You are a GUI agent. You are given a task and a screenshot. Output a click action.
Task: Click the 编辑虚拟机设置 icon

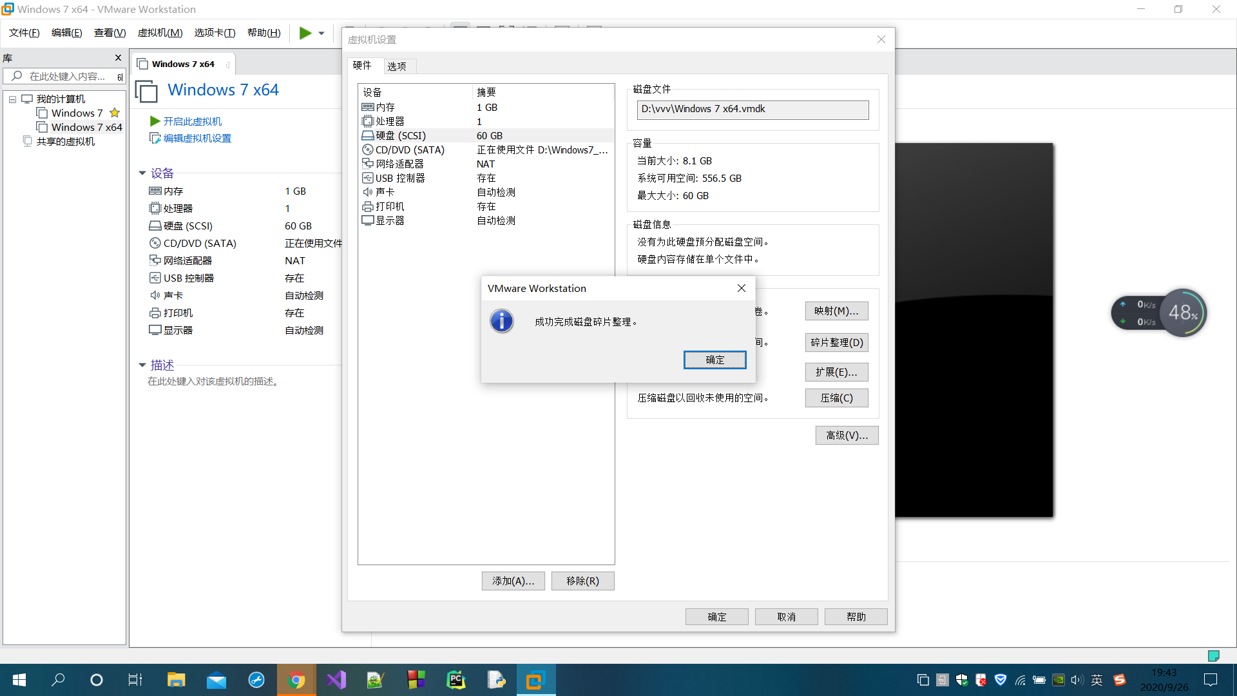coord(155,138)
